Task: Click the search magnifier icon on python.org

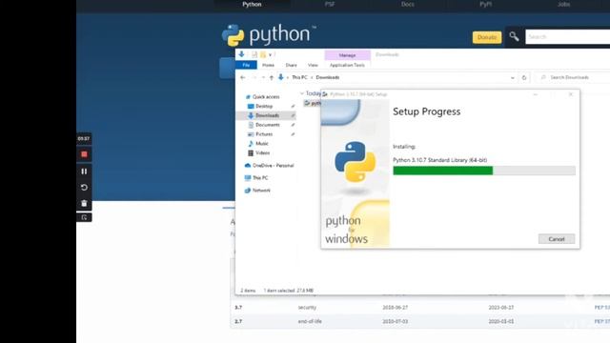Action: (514, 36)
